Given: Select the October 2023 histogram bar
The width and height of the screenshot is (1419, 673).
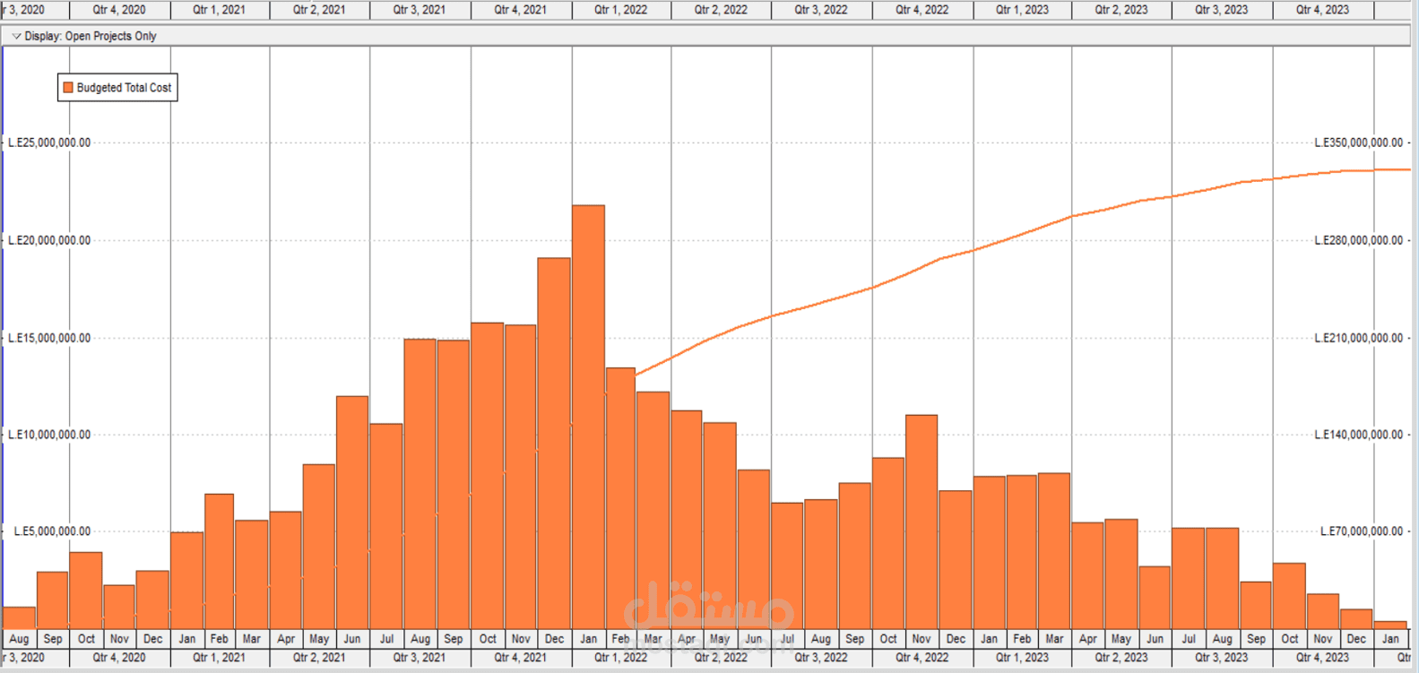Looking at the screenshot, I should tap(1289, 596).
